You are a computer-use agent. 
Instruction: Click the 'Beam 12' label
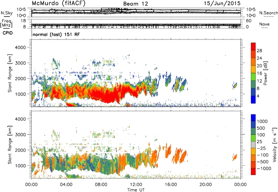pyautogui.click(x=136, y=4)
